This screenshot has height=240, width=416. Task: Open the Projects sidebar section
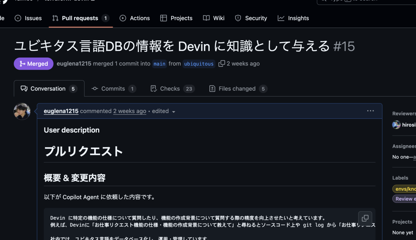402,222
